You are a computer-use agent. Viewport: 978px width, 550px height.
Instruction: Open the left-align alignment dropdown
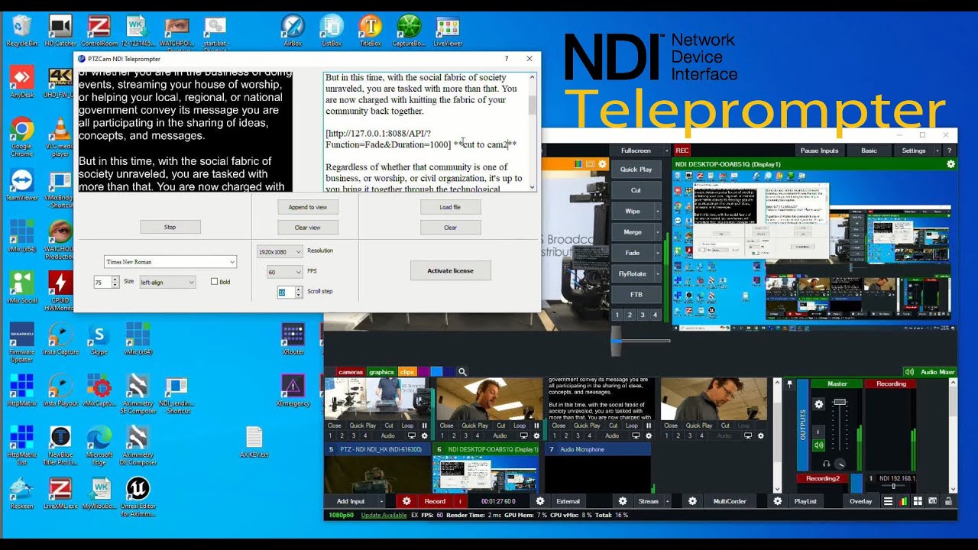coord(167,282)
